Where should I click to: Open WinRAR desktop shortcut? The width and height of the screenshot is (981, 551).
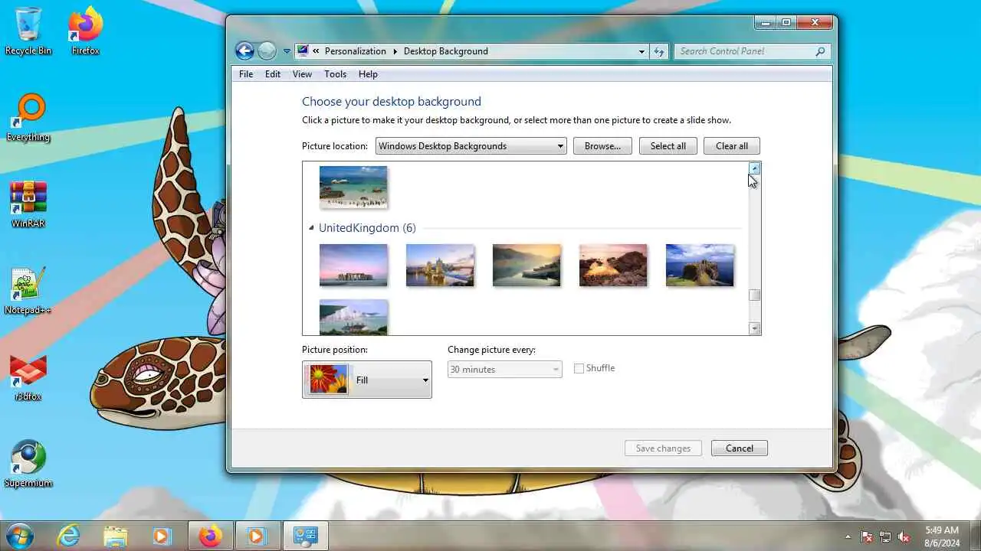pyautogui.click(x=28, y=204)
